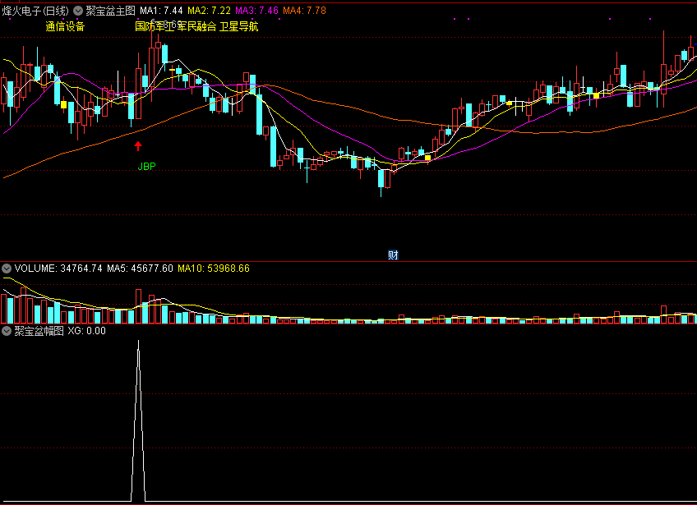Open the 聚宝盆主图 indicator dropdown arrow
Viewport: 697px width, 505px height.
coord(78,11)
